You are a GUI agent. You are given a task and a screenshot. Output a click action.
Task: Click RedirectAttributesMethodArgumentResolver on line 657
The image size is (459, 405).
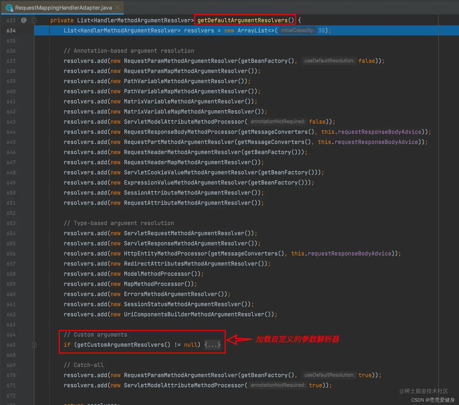point(191,264)
